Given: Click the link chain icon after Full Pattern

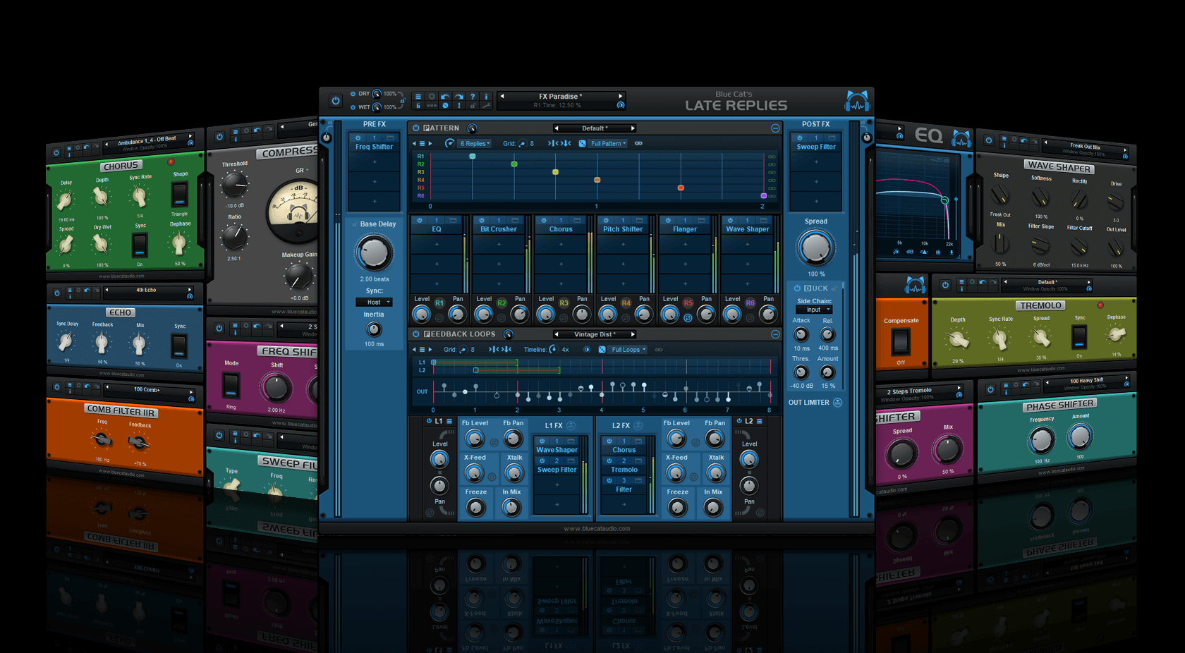Looking at the screenshot, I should coord(638,144).
